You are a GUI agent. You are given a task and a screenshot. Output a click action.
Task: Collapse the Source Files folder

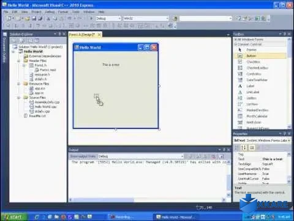(18, 98)
